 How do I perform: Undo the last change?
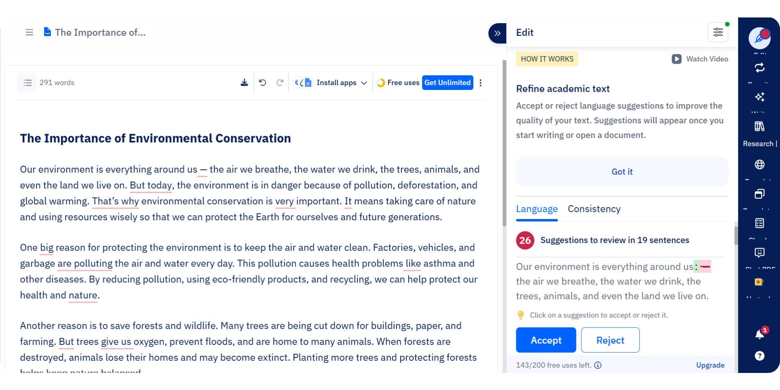coord(263,82)
